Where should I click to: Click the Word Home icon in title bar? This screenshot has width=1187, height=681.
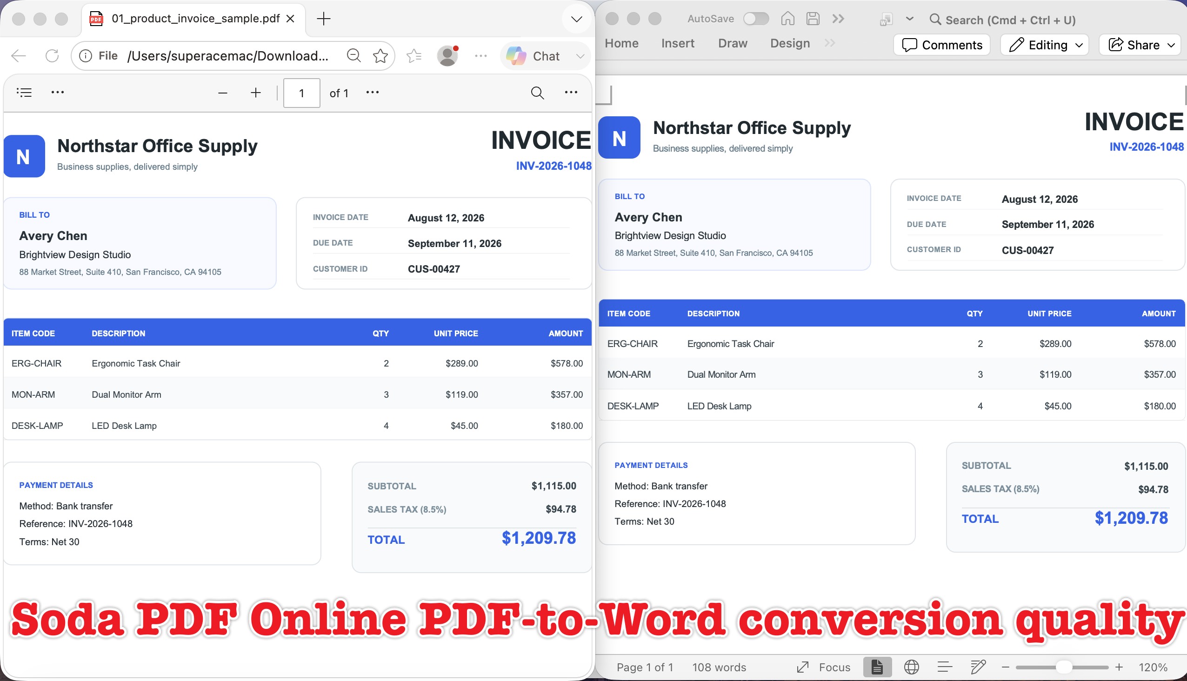[x=787, y=19]
